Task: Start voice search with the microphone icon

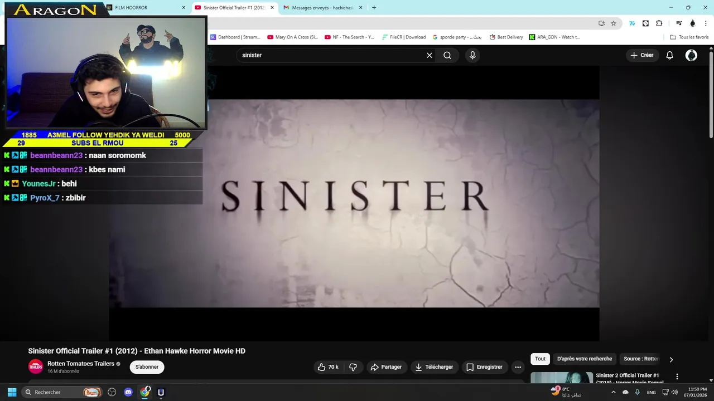Action: pos(472,55)
